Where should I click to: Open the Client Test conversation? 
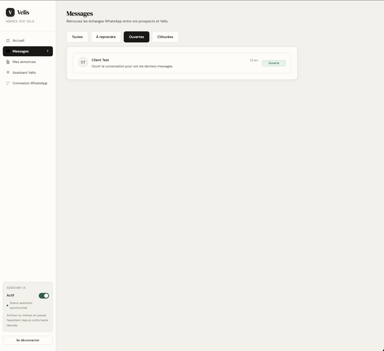[x=182, y=63]
